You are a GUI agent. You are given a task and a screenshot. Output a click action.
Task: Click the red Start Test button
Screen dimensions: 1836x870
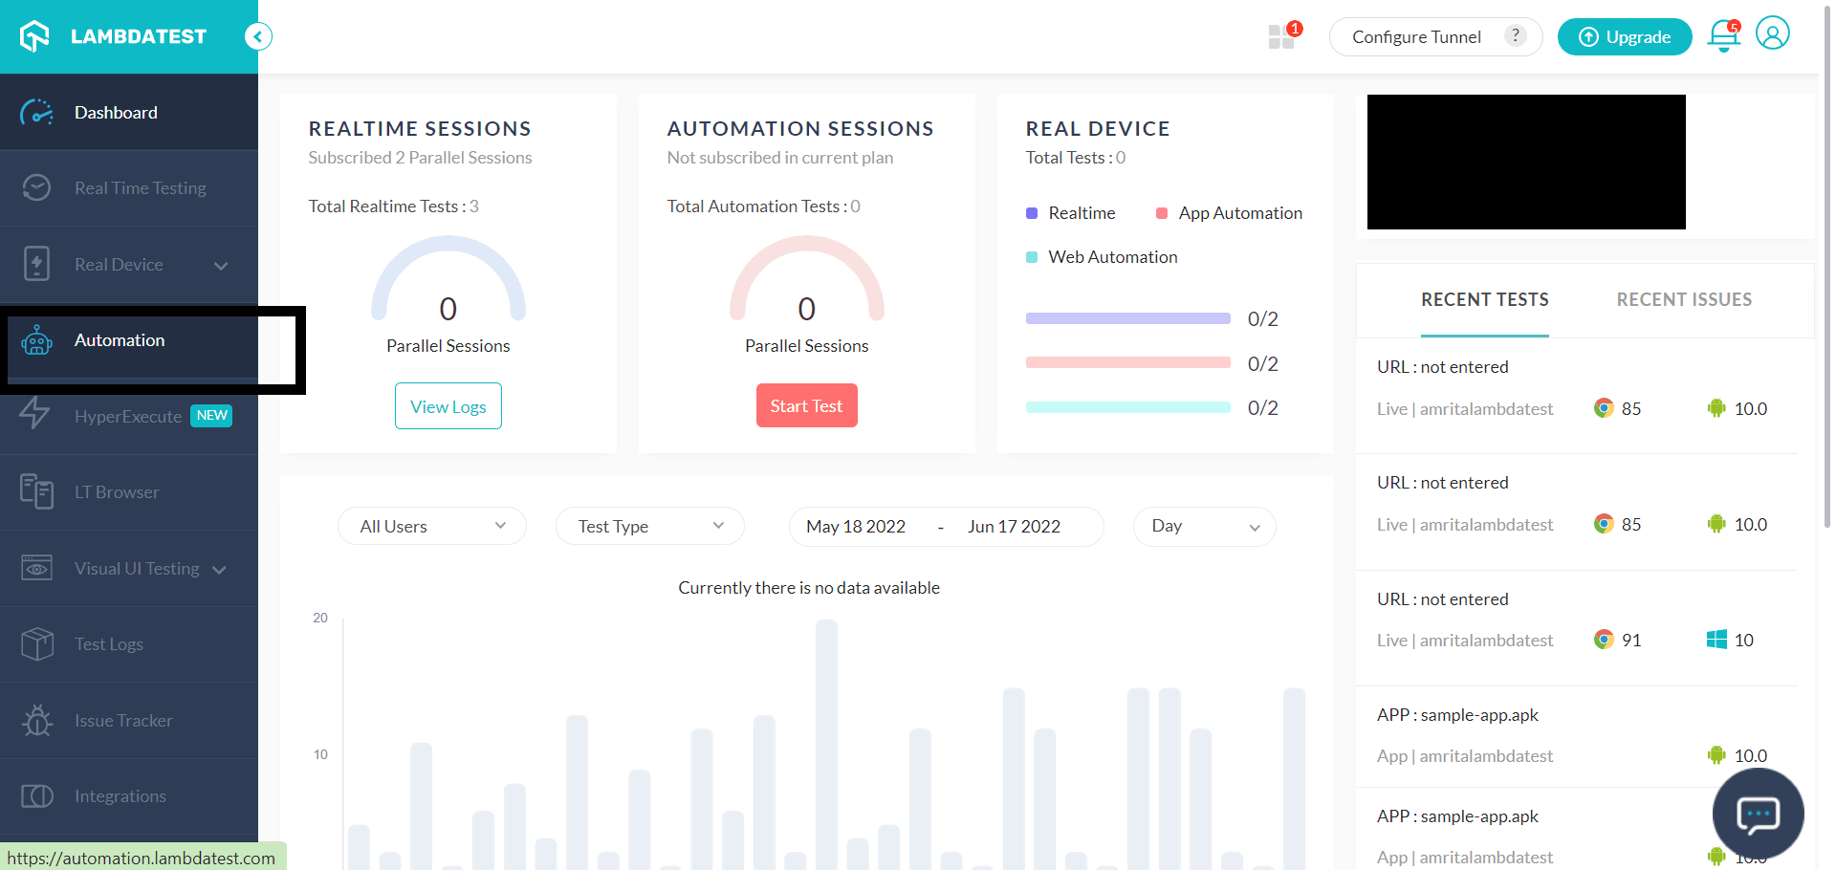click(x=806, y=406)
